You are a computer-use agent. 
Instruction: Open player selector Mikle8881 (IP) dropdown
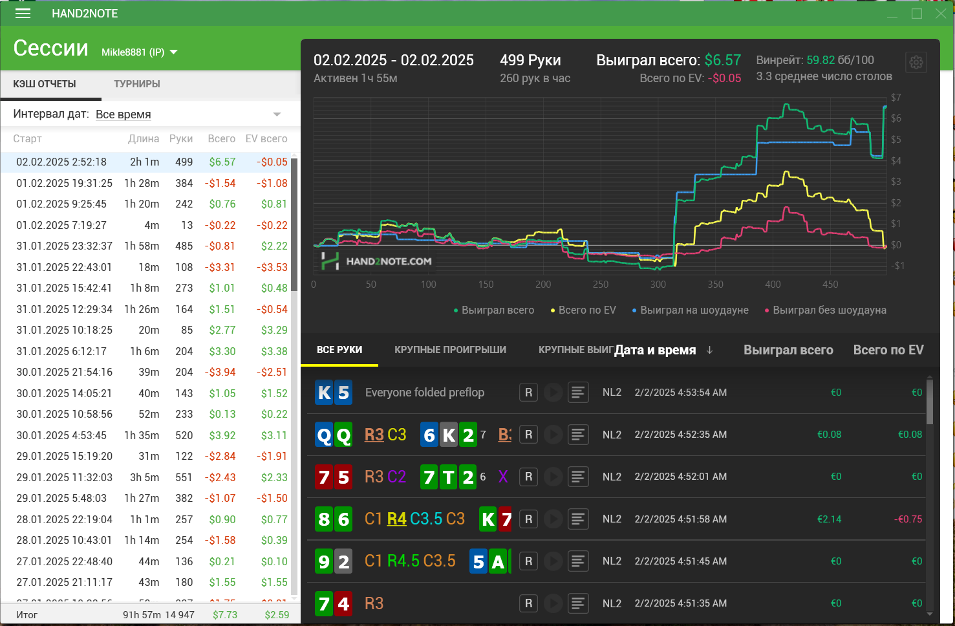139,52
